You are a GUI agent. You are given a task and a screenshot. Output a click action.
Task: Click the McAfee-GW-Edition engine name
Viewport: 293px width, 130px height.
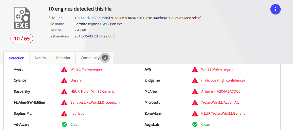[29, 102]
